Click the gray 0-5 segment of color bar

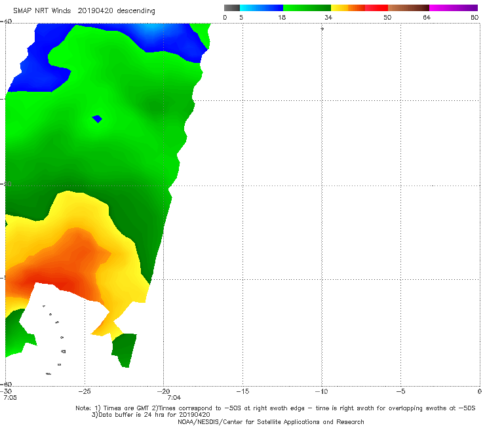tap(231, 8)
